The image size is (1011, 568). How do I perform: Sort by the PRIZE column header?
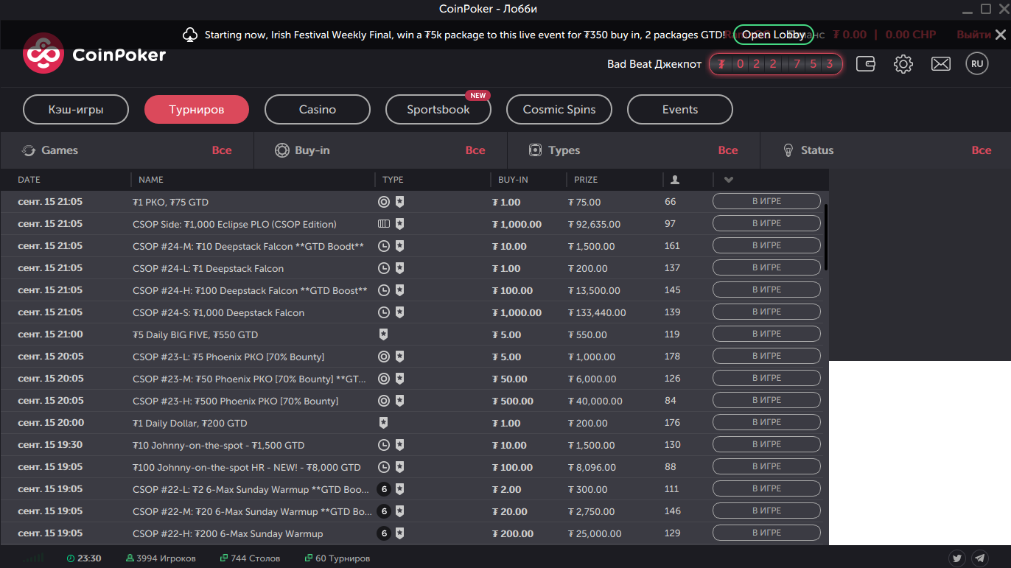point(586,180)
